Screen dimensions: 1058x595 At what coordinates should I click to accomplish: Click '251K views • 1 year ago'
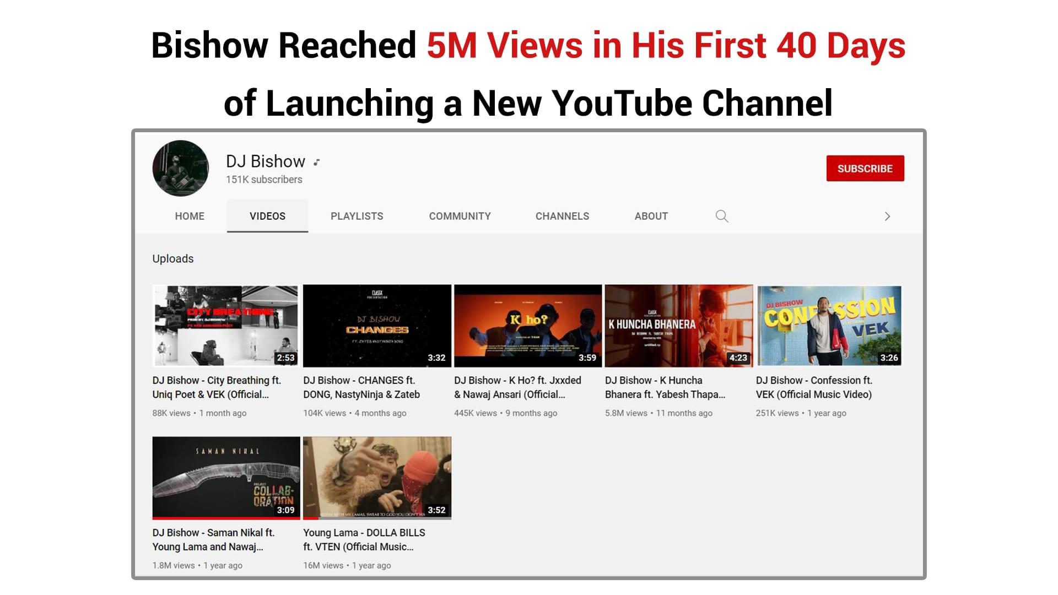pyautogui.click(x=801, y=413)
